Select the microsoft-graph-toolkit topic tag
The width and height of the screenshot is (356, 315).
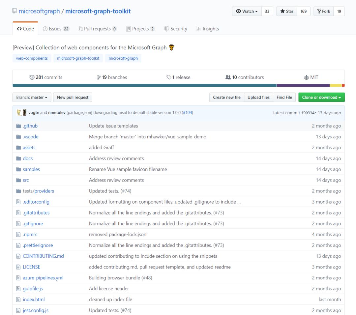tap(78, 58)
